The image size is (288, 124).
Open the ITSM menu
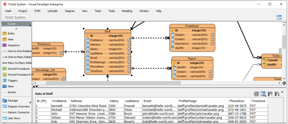(x=37, y=11)
